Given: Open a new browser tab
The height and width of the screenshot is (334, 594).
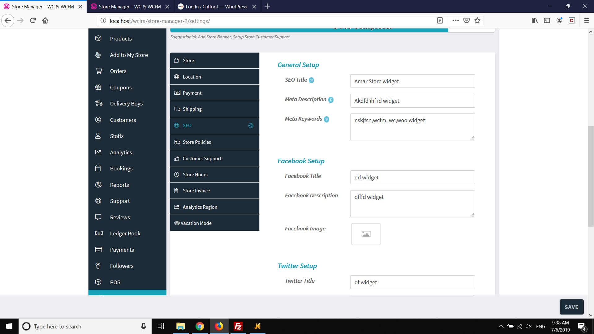Looking at the screenshot, I should (x=267, y=6).
